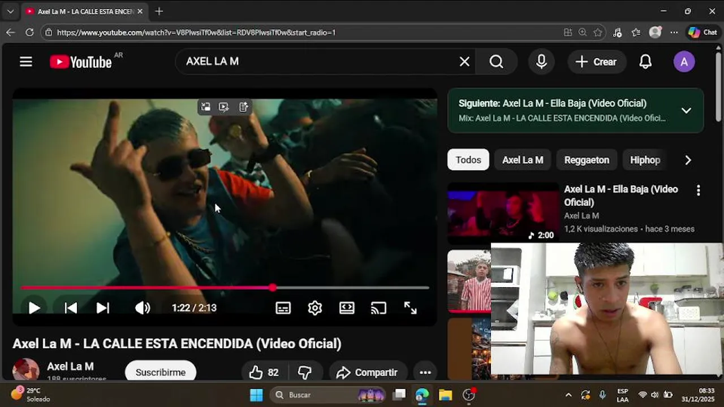Select the Todos filter chip
The width and height of the screenshot is (724, 407).
tap(468, 160)
